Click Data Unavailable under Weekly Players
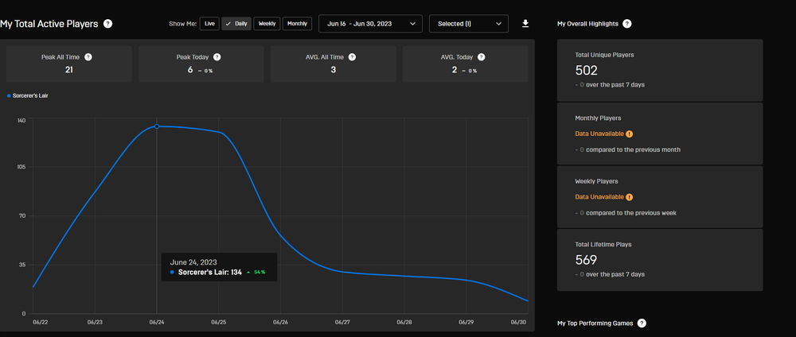This screenshot has width=796, height=337. pyautogui.click(x=599, y=197)
